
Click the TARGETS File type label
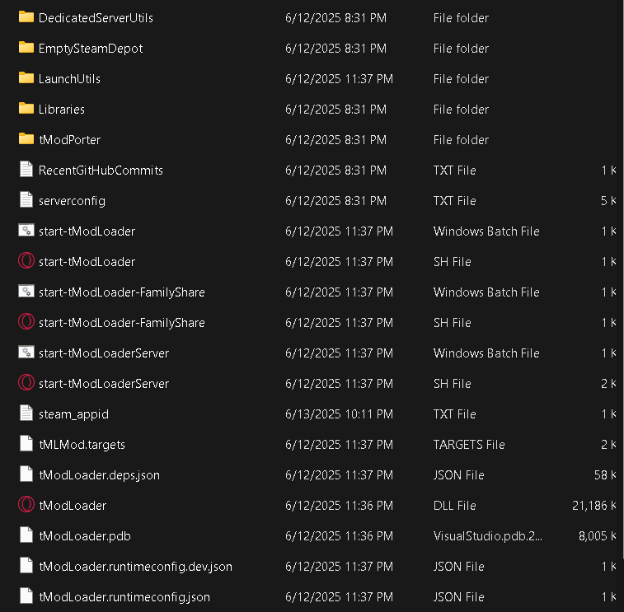click(x=469, y=445)
